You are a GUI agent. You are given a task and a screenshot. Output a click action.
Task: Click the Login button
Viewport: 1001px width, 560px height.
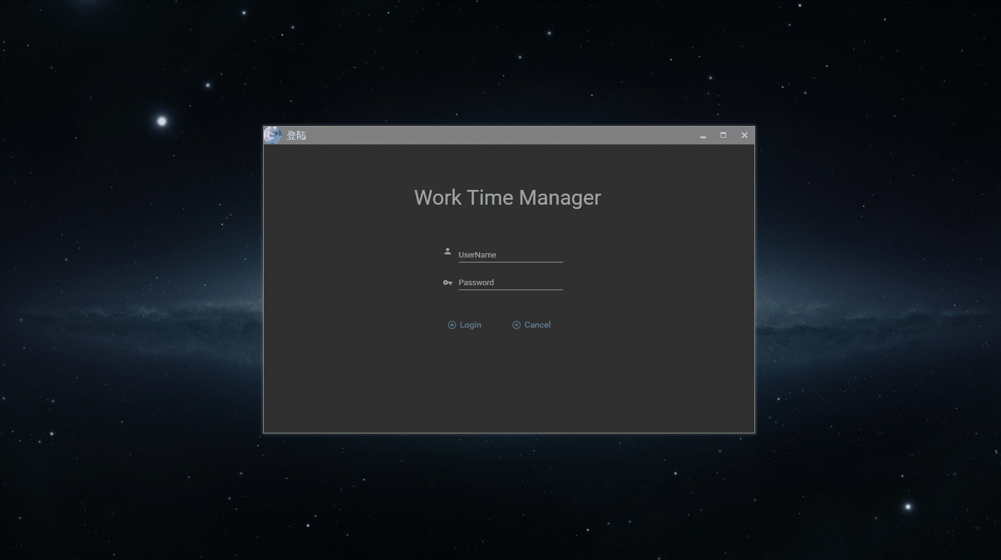[465, 325]
